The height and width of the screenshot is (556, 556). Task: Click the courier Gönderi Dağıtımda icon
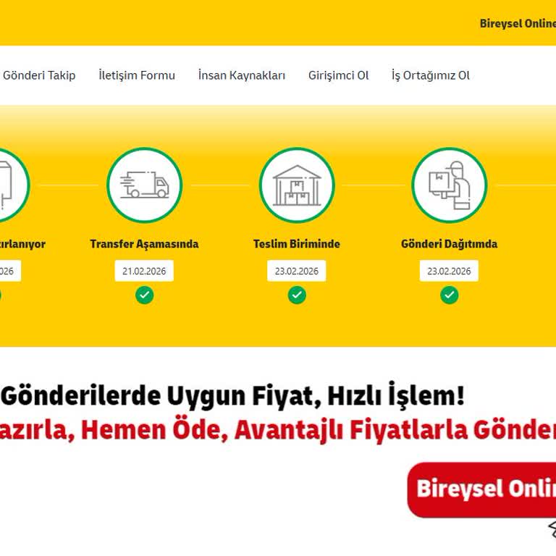coord(450,185)
